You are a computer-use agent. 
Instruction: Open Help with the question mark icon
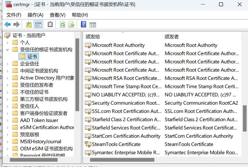coord(83,24)
